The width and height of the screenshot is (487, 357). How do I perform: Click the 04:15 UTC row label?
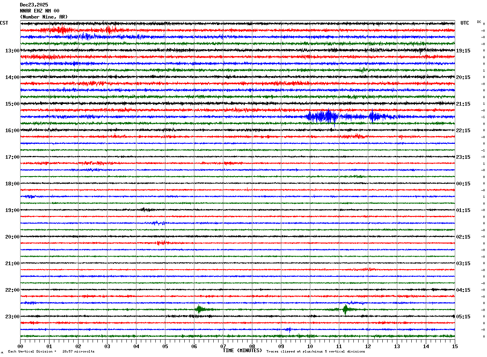463,290
